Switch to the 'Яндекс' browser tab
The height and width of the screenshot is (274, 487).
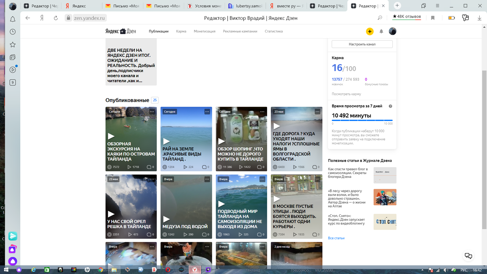[81, 6]
